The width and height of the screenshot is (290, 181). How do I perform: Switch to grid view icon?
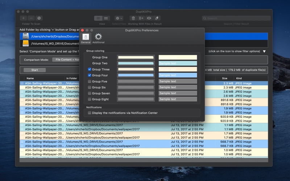point(106,18)
